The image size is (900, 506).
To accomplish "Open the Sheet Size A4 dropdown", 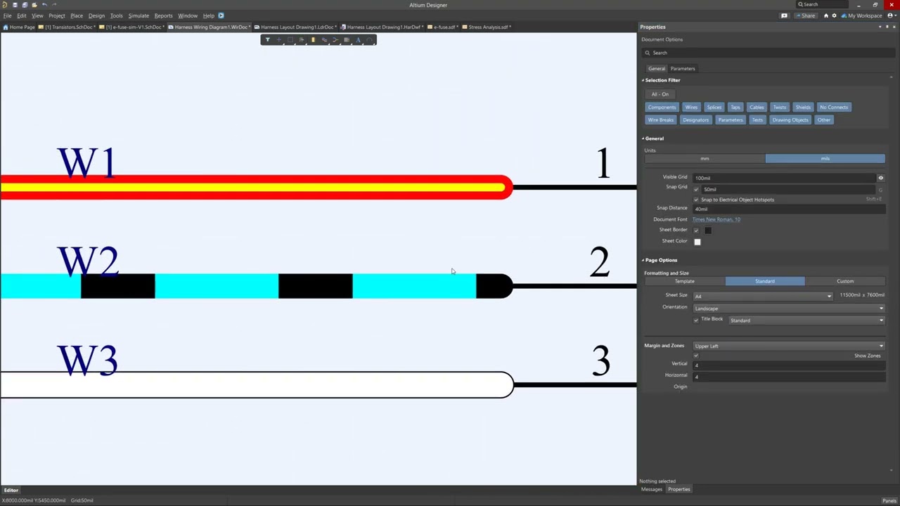I will coord(763,296).
